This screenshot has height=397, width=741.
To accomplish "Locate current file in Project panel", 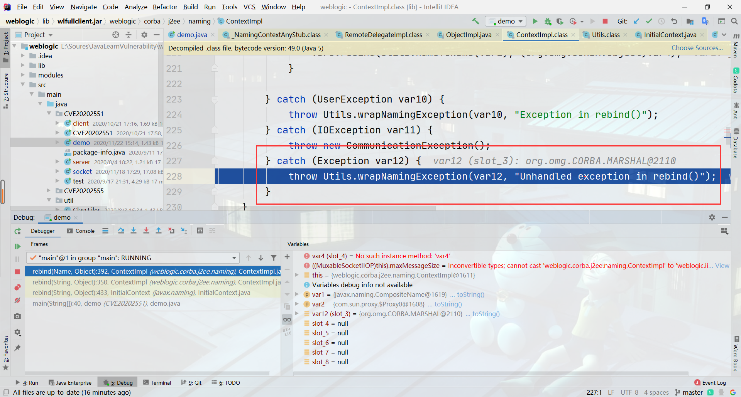I will click(115, 35).
